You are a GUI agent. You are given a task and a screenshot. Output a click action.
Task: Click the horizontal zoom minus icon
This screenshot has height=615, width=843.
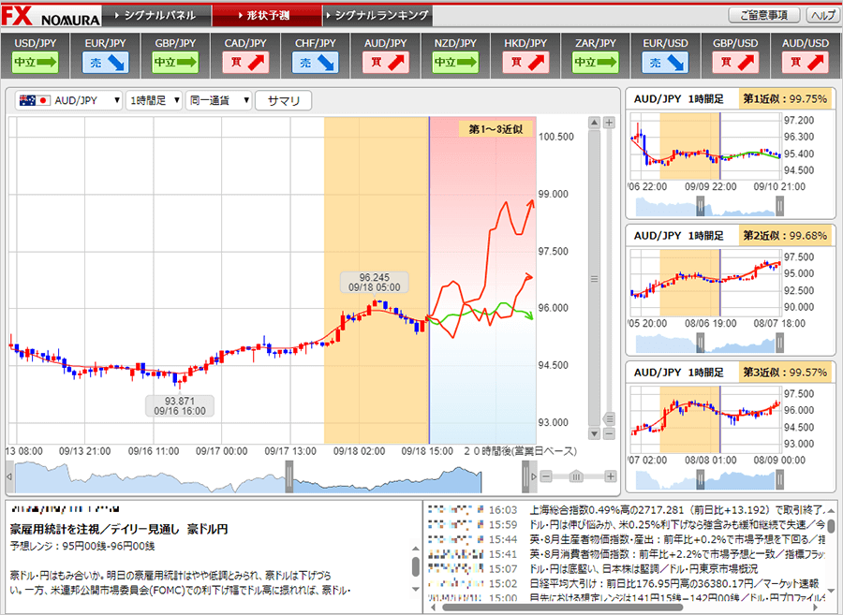546,476
